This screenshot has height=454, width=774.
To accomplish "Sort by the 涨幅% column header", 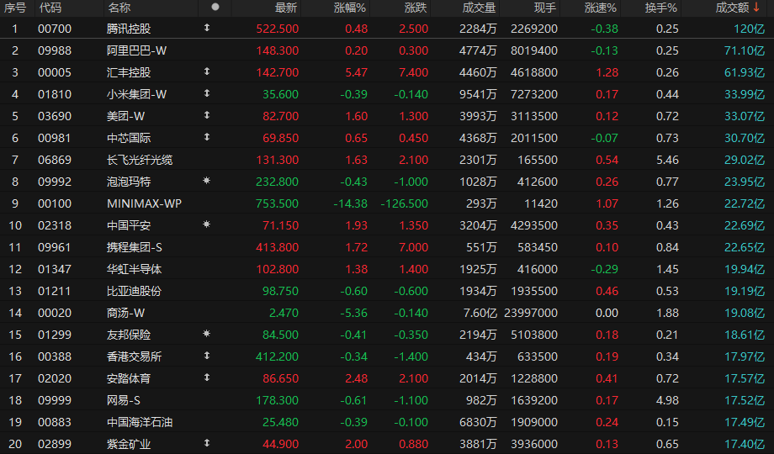I will pyautogui.click(x=349, y=8).
